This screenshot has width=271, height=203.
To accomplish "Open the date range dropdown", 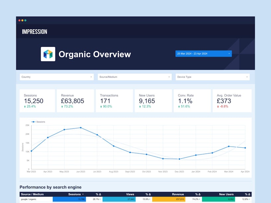I will pos(203,54).
